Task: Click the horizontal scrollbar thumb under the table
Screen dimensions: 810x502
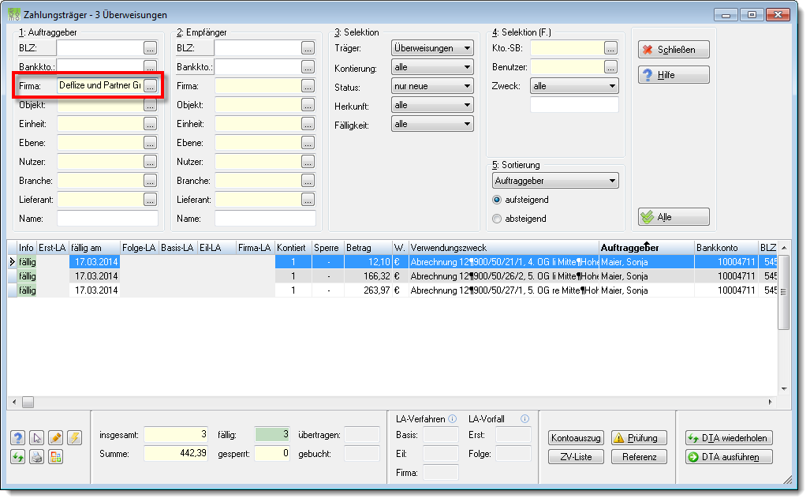Action: 28,403
